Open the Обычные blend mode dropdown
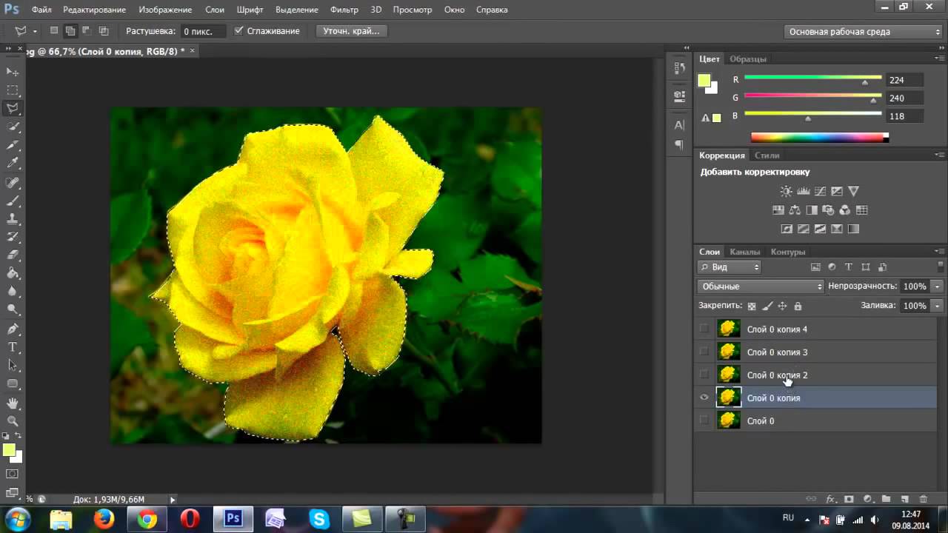This screenshot has width=948, height=533. pyautogui.click(x=761, y=286)
